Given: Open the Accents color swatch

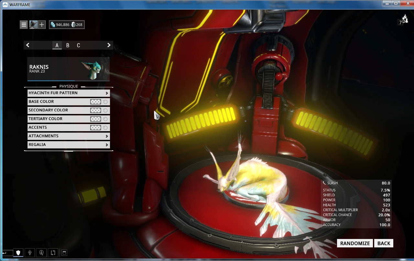Looking at the screenshot, I should [95, 128].
